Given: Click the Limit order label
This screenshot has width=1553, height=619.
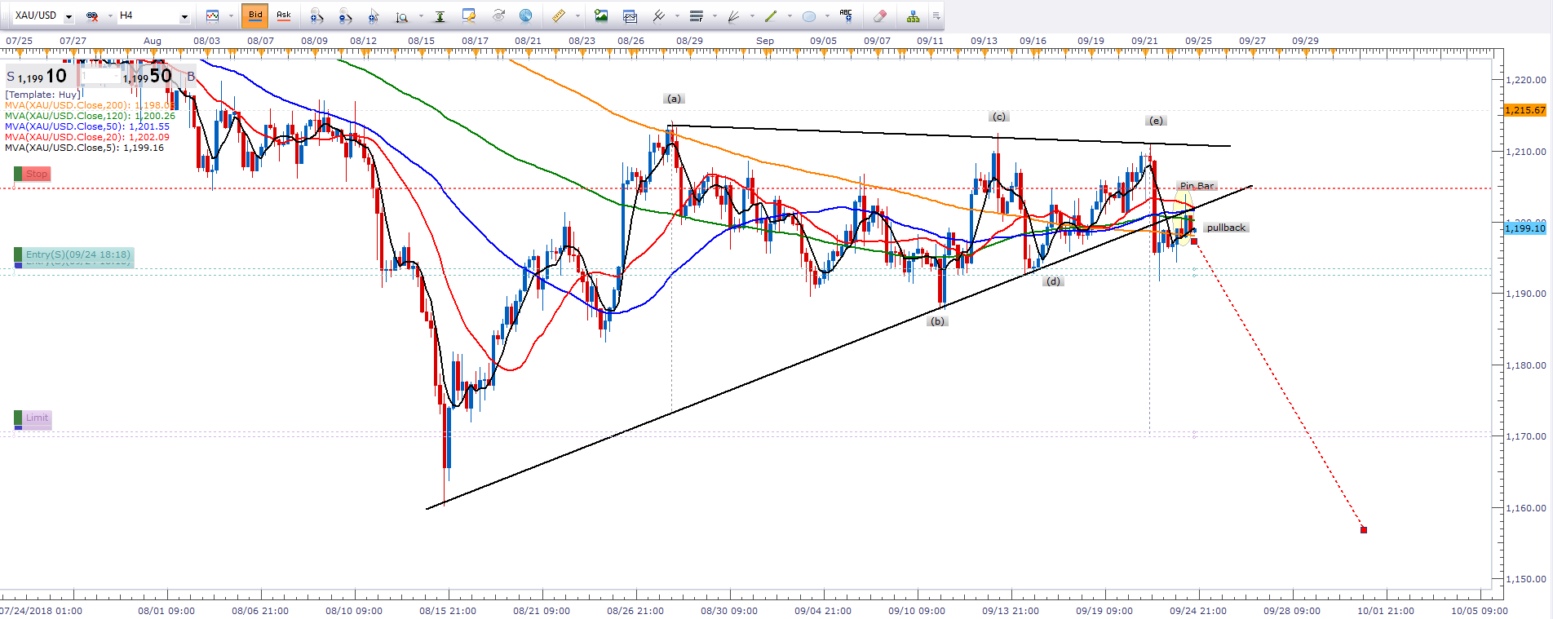Looking at the screenshot, I should [x=37, y=418].
